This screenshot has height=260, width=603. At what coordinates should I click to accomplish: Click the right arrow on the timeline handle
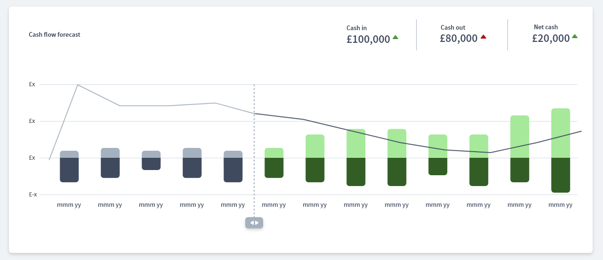[x=257, y=223]
